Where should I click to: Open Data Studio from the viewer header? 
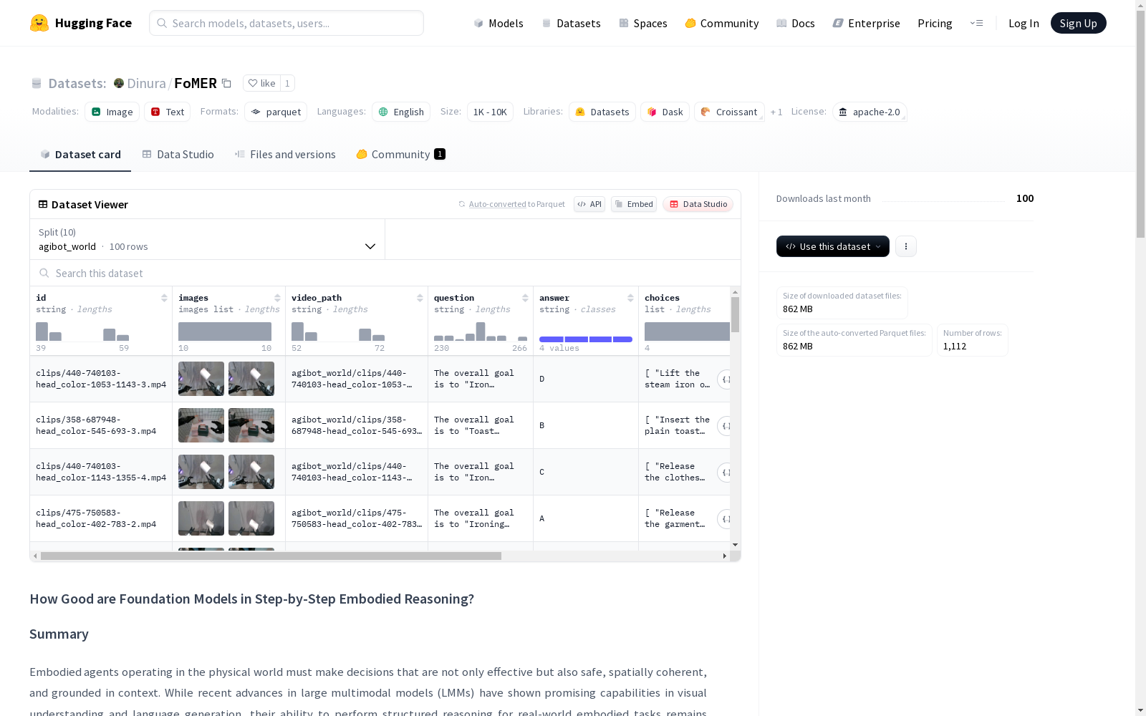(698, 204)
